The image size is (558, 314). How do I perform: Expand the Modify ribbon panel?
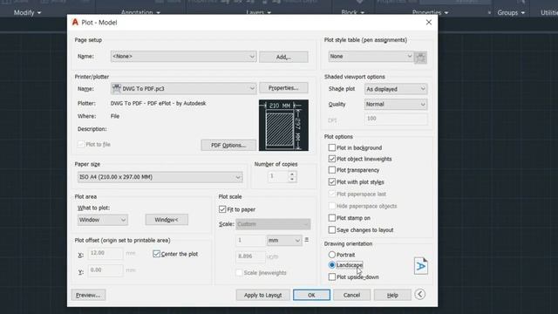tap(27, 12)
